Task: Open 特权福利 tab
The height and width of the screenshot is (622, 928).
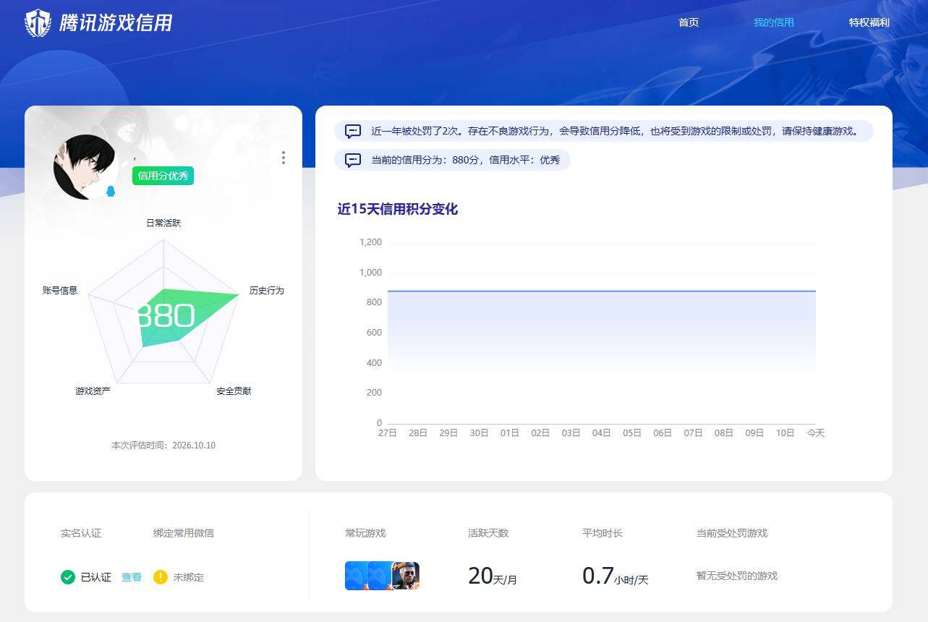Action: pyautogui.click(x=869, y=22)
